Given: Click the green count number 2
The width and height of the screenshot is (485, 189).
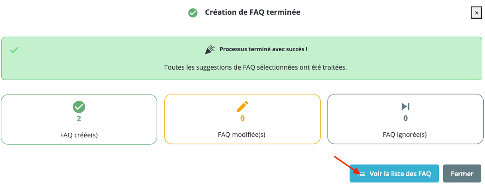Looking at the screenshot, I should click(x=79, y=118).
